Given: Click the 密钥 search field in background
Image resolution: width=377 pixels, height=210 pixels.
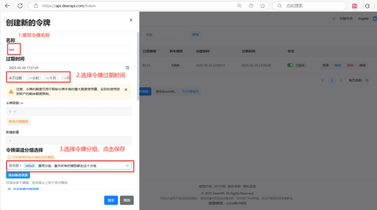Looking at the screenshot, I should 165,34.
